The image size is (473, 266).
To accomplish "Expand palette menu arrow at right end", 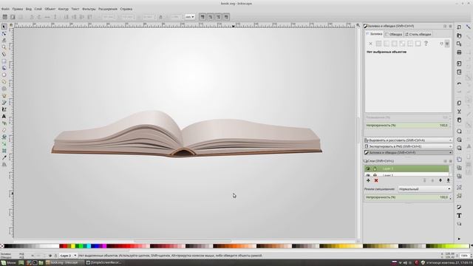I will coord(471,246).
